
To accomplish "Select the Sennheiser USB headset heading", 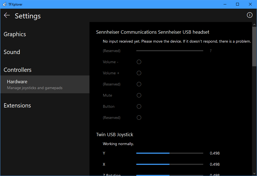I will (x=152, y=32).
